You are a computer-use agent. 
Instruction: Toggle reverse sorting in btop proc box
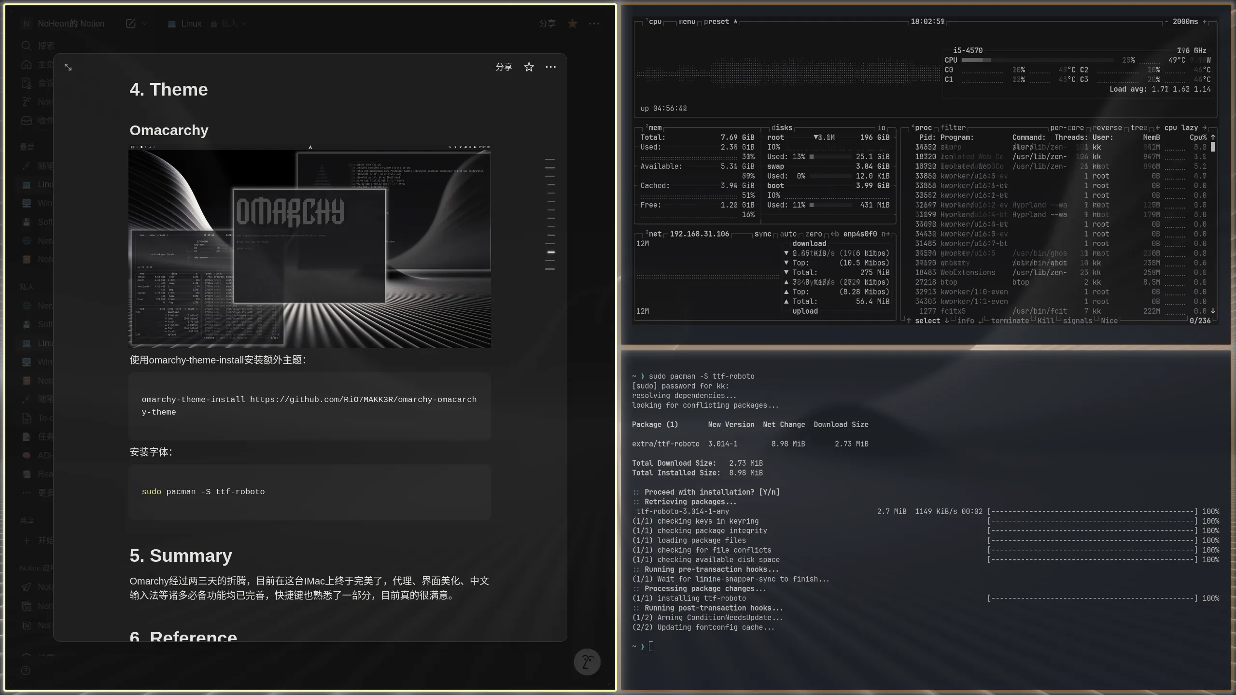1107,128
